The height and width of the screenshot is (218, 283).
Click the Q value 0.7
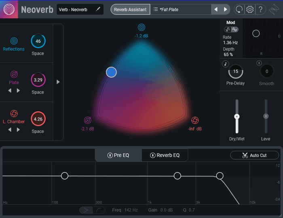tap(192, 210)
